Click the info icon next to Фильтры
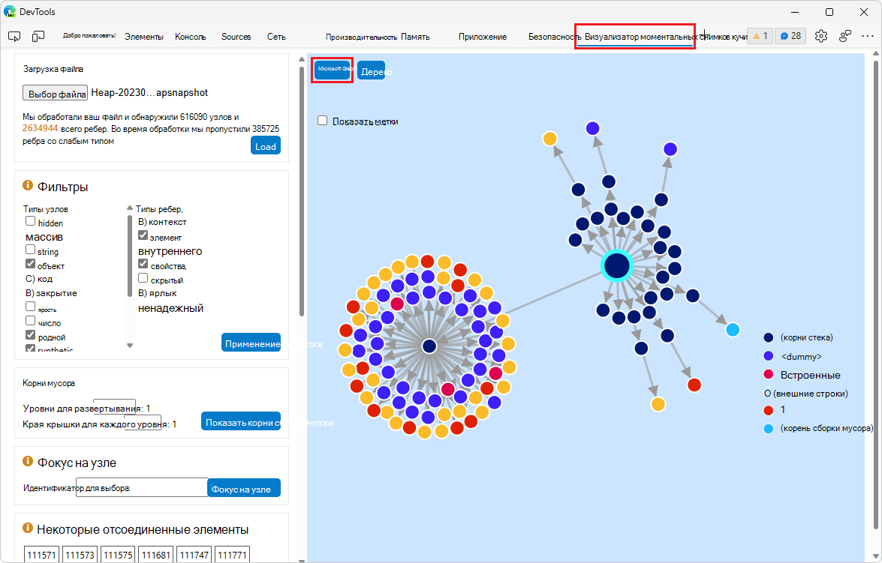Image resolution: width=882 pixels, height=563 pixels. pyautogui.click(x=28, y=185)
